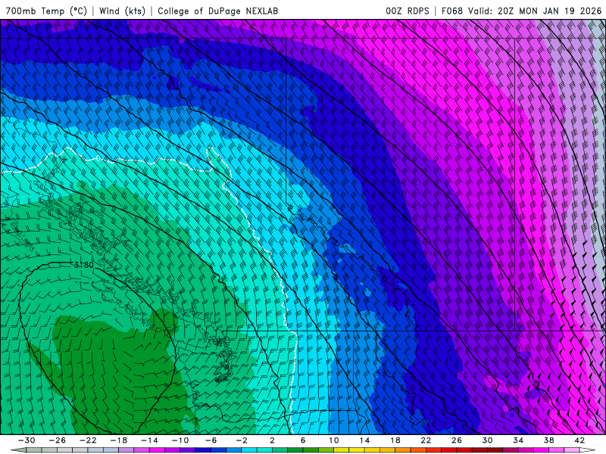Screen dimensions: 606x454
Task: Click the -14 color scale label
Action: tap(149, 440)
